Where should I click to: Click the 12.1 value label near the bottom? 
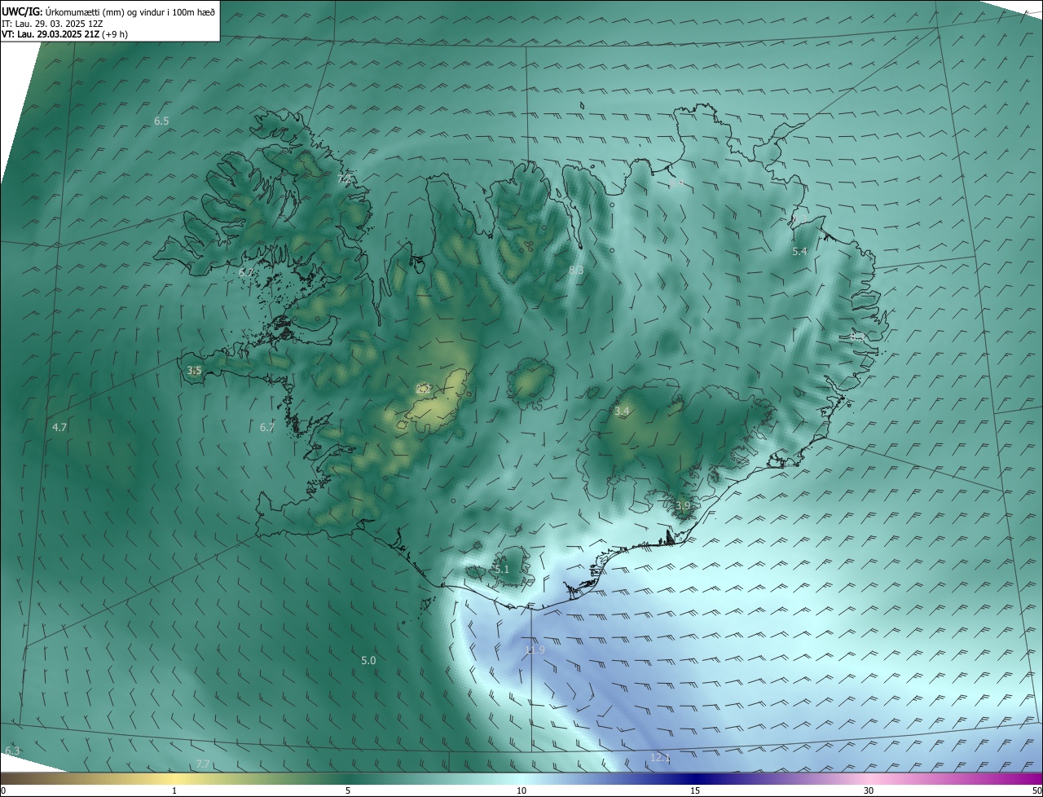coord(660,758)
